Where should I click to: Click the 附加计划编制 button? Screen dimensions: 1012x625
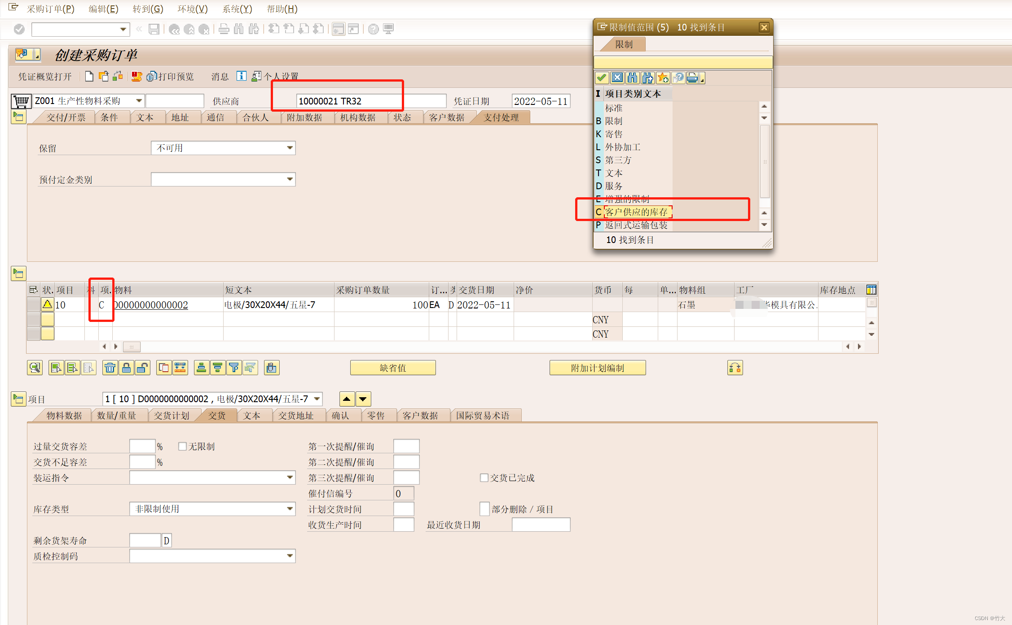click(x=597, y=368)
